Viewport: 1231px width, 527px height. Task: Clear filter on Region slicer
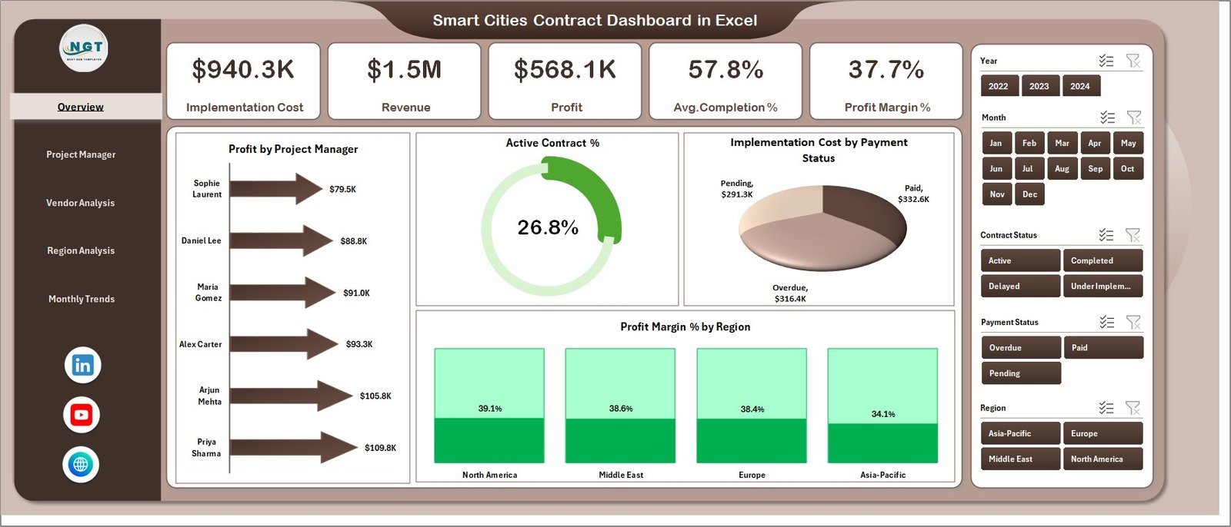(x=1133, y=408)
